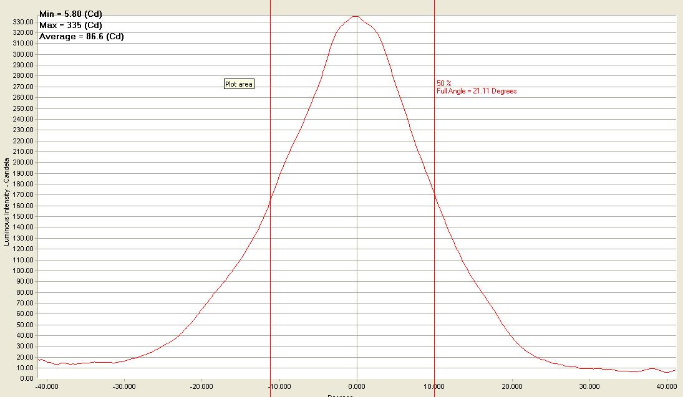Click the -20.000 x-axis tick label
Viewport: 683px width, 397px height.
(x=201, y=386)
